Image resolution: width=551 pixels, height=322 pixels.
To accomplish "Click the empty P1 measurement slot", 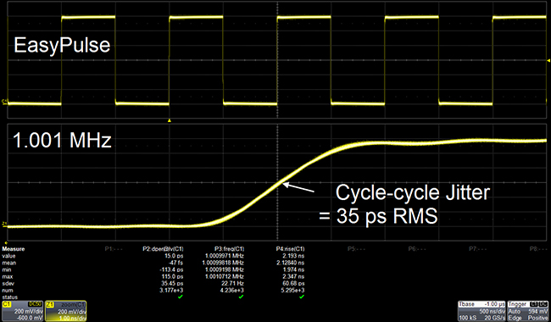I will [x=114, y=249].
